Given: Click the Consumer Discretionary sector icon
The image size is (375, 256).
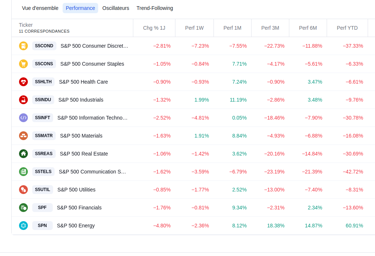Looking at the screenshot, I should tap(23, 46).
